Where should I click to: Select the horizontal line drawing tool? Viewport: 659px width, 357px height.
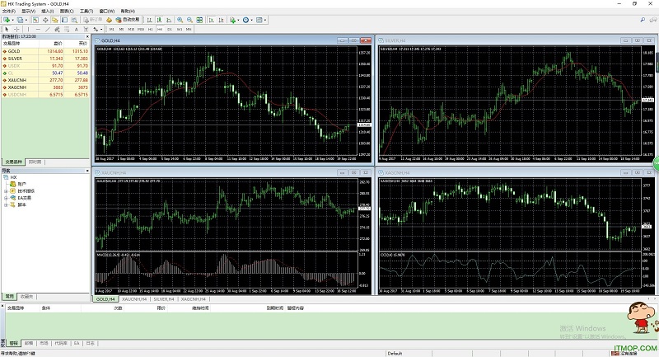(x=38, y=29)
